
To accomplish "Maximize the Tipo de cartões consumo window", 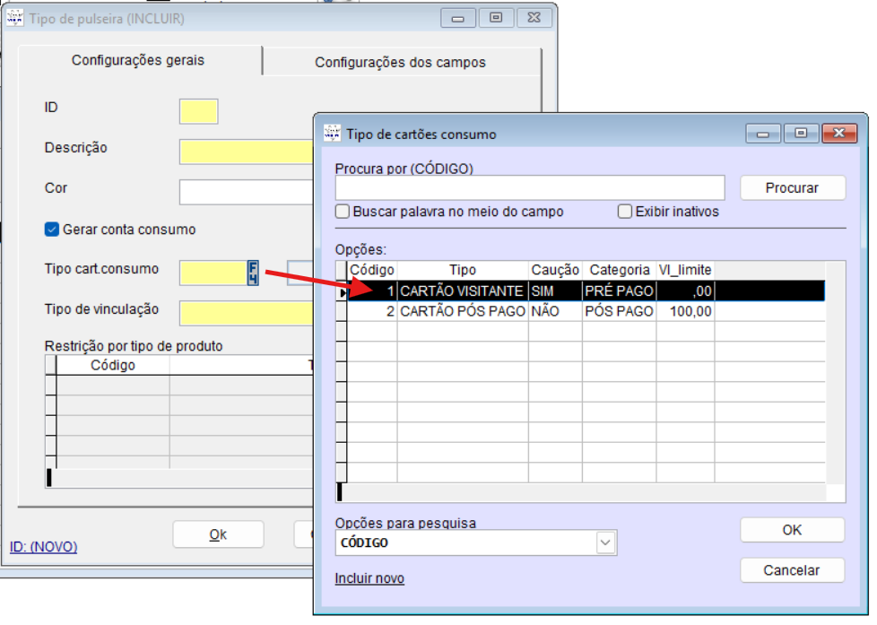I will (801, 134).
